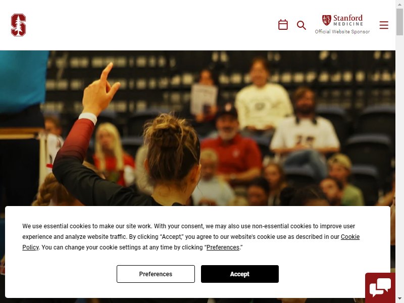Viewport: 404px width, 303px height.
Task: Open the hamburger navigation menu
Action: [384, 25]
